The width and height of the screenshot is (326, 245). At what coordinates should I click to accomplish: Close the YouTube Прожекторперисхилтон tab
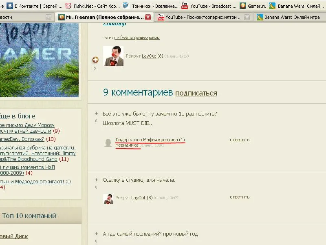click(x=247, y=17)
